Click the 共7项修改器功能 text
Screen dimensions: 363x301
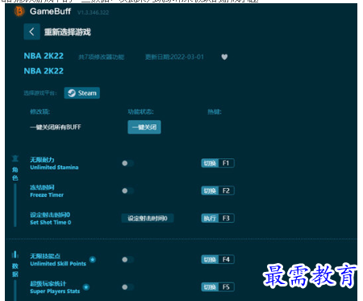[x=101, y=57]
